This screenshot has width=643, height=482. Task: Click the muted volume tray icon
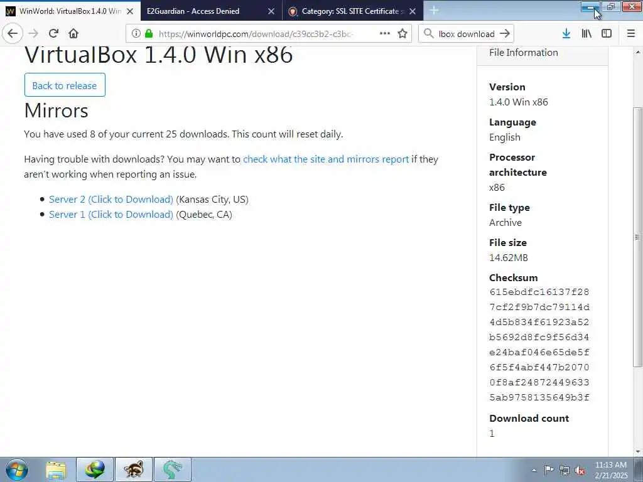pos(580,470)
